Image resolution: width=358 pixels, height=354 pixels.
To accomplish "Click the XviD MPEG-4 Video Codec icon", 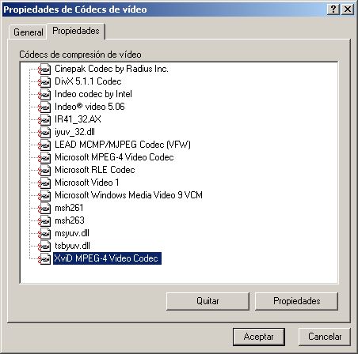I will 44,259.
